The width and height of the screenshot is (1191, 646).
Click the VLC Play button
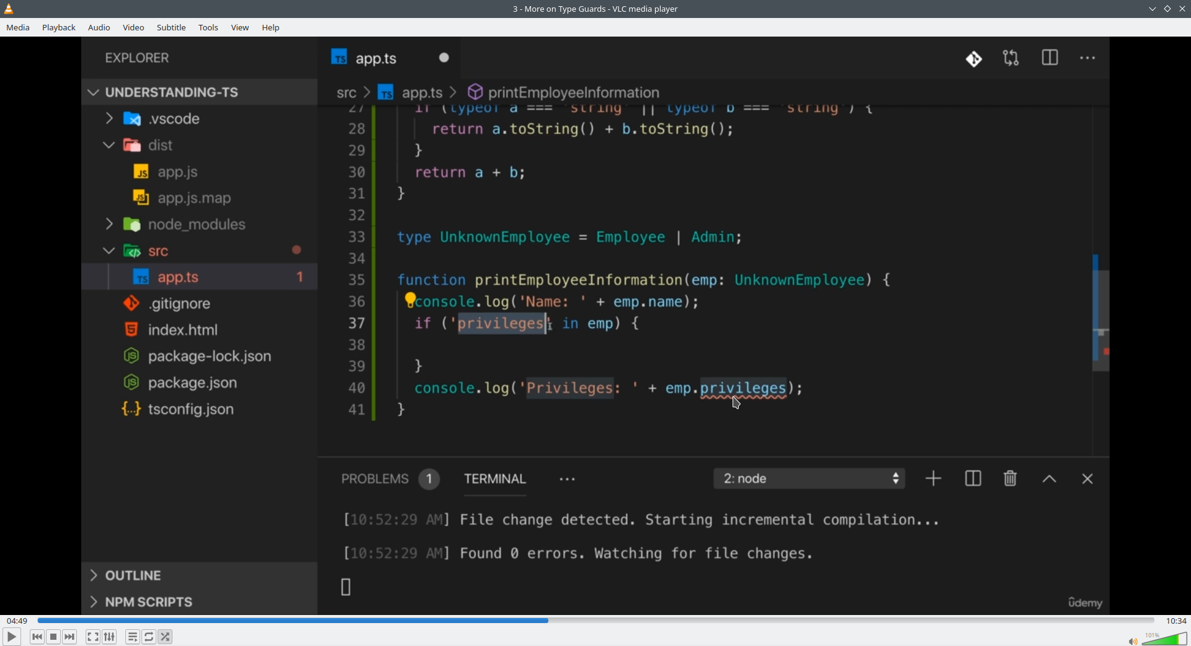pyautogui.click(x=11, y=637)
